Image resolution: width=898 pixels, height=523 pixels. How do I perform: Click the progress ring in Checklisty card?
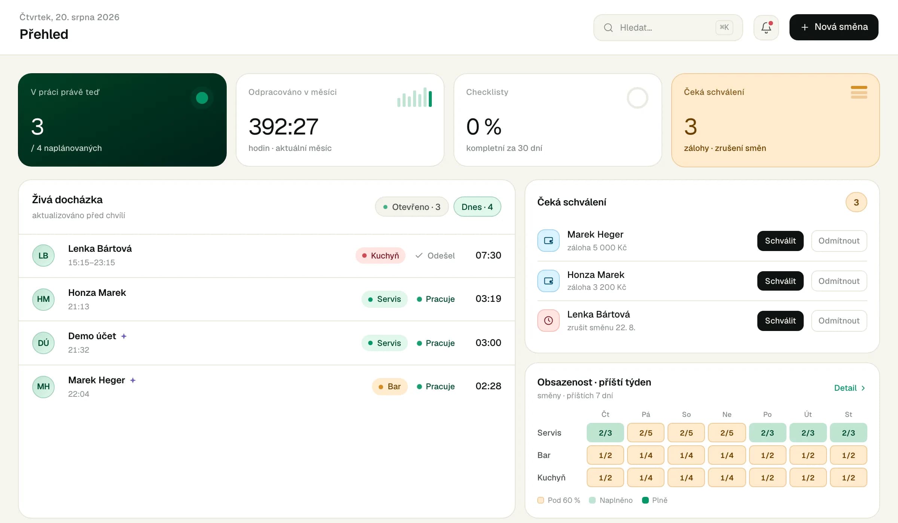(x=637, y=98)
